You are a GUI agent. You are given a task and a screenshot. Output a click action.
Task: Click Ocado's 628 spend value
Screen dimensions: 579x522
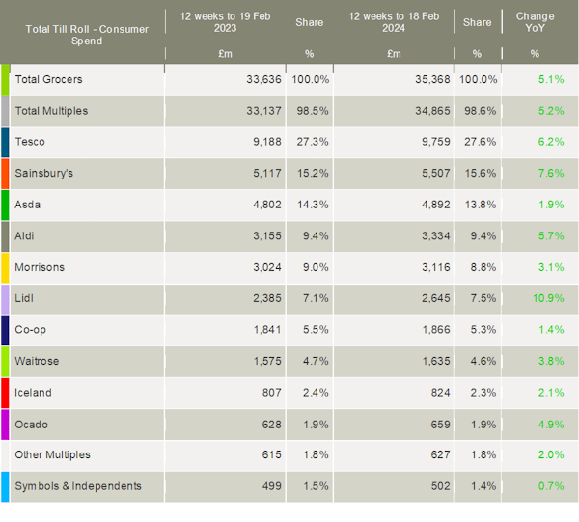click(272, 425)
